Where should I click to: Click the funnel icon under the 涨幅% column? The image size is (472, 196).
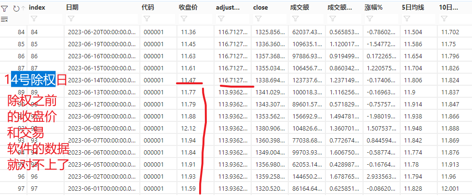click(x=369, y=19)
